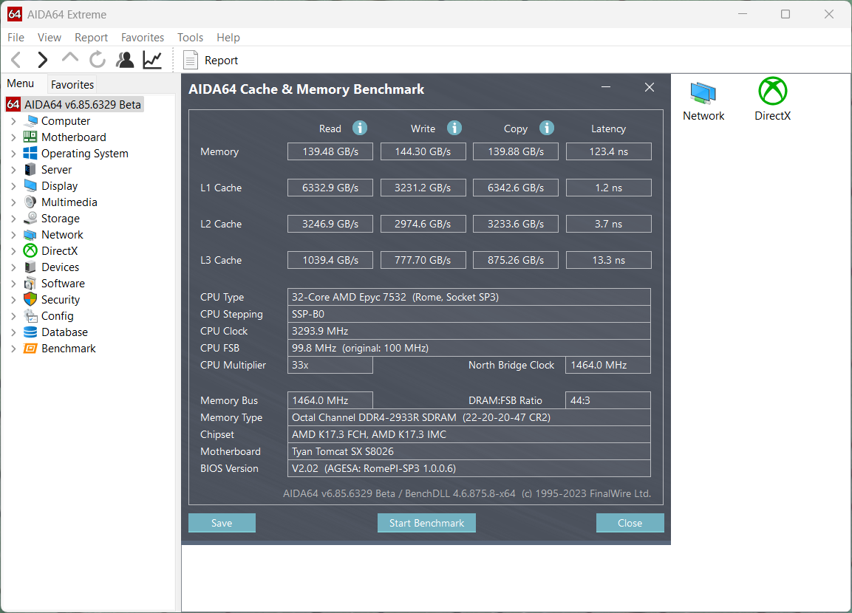Click the L1 Cache Write value 3231.2 GB/s
Viewport: 852px width, 613px height.
[x=423, y=188]
